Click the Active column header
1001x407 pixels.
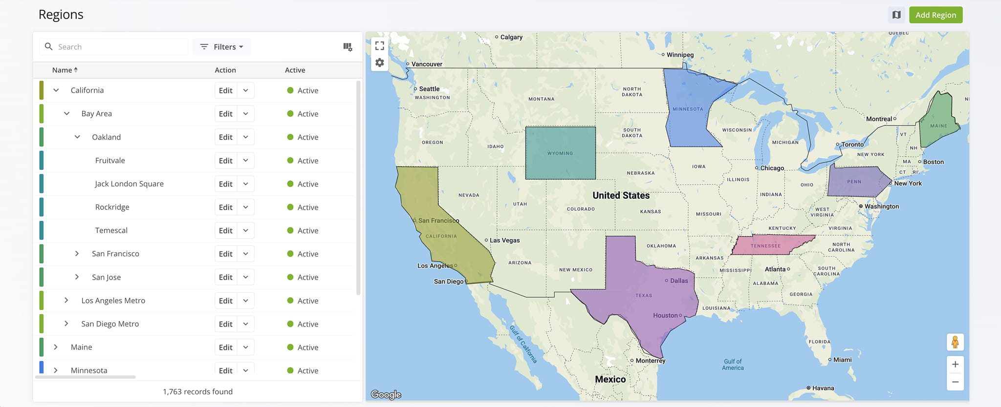click(x=295, y=70)
